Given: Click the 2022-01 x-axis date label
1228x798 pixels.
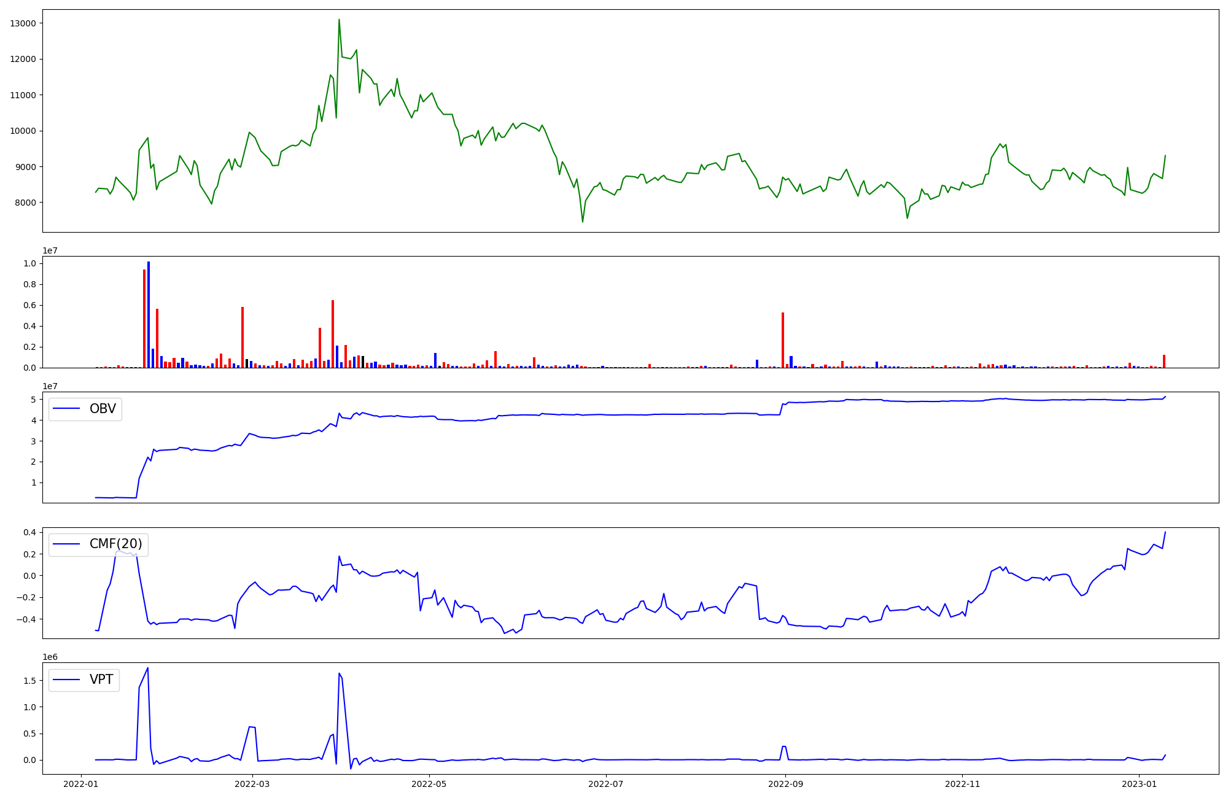Looking at the screenshot, I should [82, 784].
